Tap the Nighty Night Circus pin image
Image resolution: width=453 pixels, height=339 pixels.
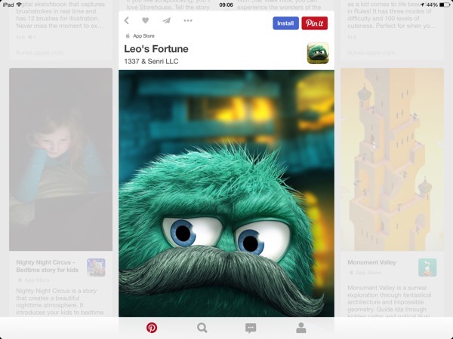tap(60, 160)
